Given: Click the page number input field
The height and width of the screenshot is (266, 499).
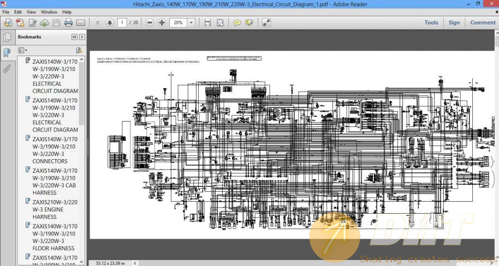Looking at the screenshot, I should pyautogui.click(x=122, y=22).
